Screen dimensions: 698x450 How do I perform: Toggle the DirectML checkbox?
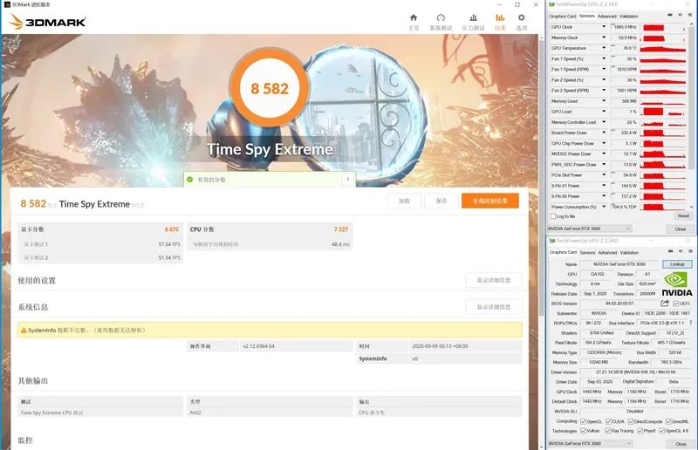click(668, 421)
